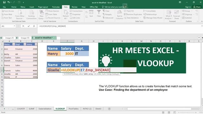The image size is (203, 114).
Task: Click Clear filter button
Action: coord(106,11)
